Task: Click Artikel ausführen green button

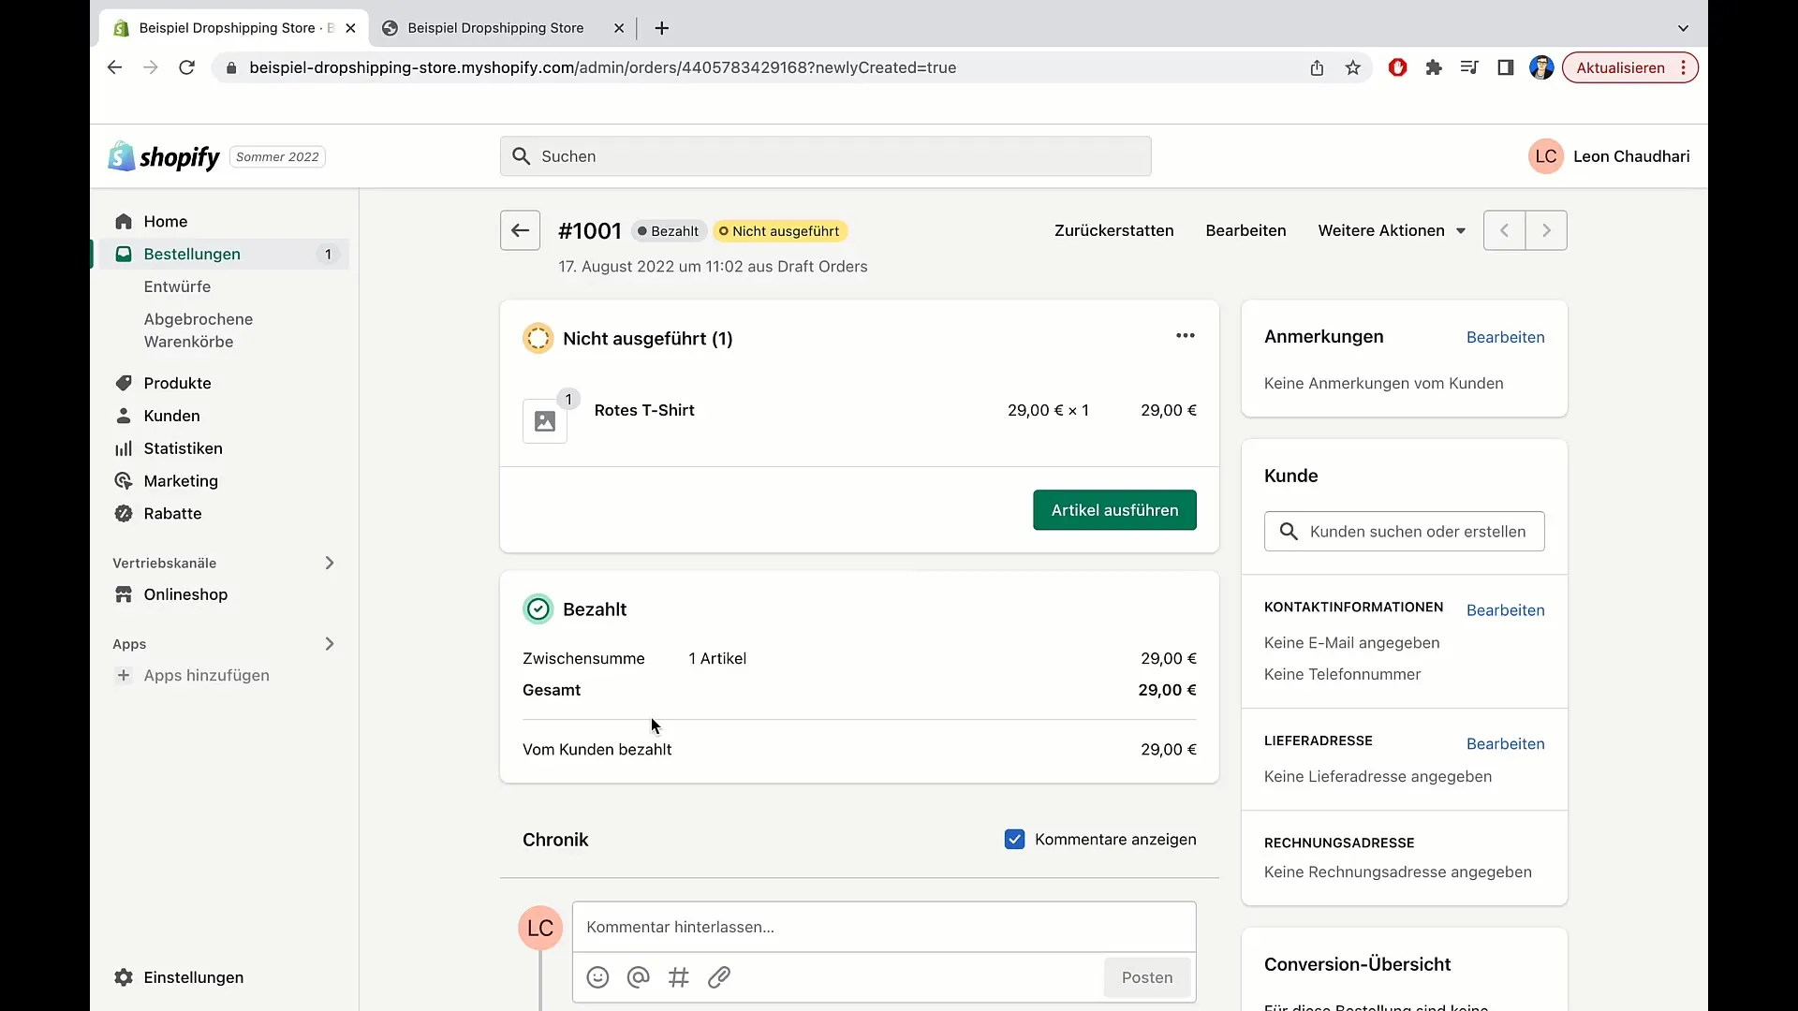Action: click(1113, 510)
